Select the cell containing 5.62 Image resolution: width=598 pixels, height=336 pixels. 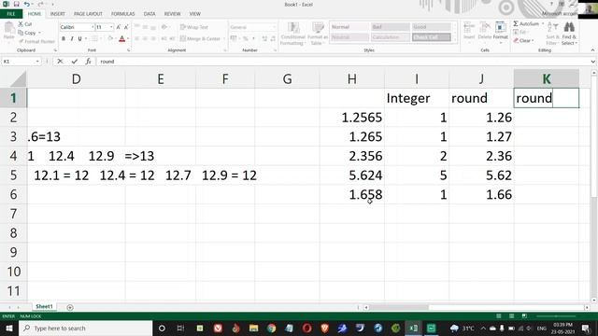[481, 175]
